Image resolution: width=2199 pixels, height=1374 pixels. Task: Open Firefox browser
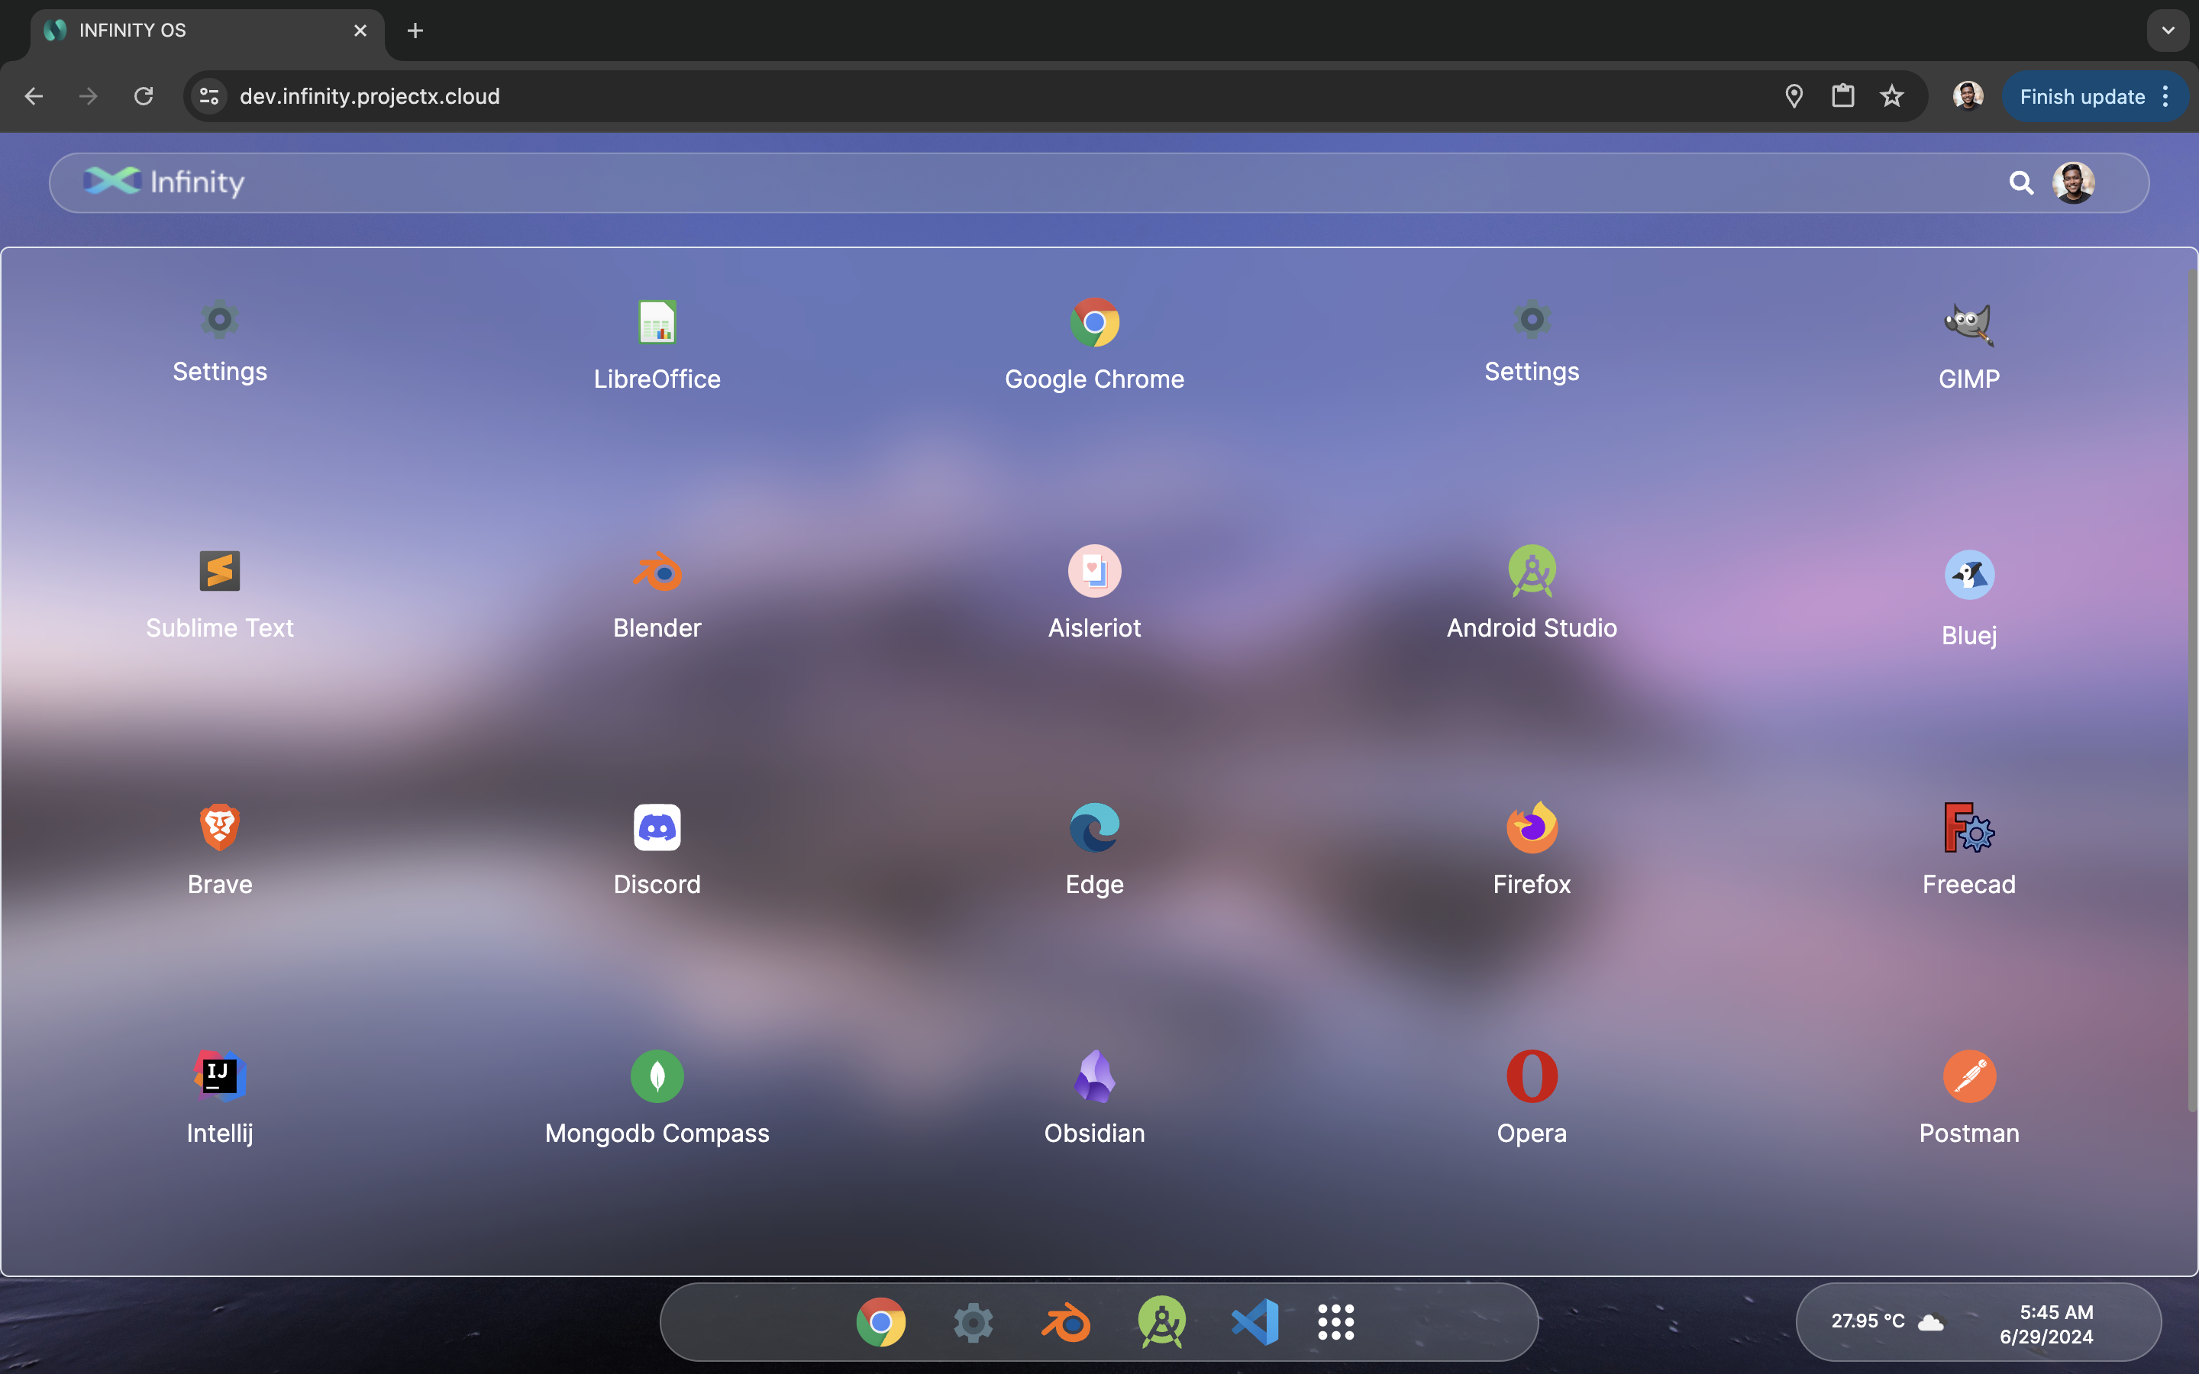[1531, 850]
